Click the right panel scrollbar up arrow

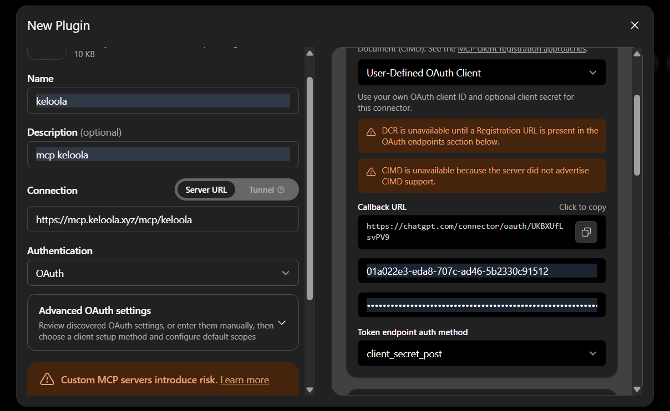coord(637,54)
